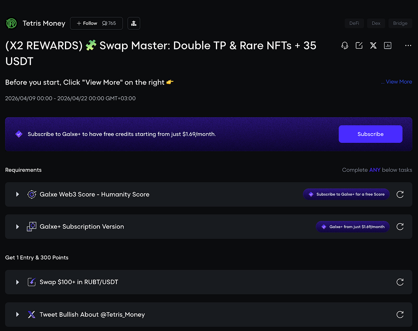Refresh the Galxe Web3 Score task

400,195
